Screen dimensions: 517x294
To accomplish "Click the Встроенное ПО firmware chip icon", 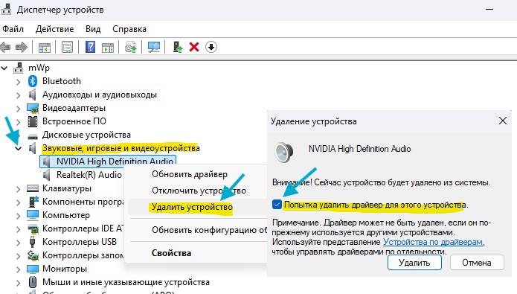I will tap(33, 121).
